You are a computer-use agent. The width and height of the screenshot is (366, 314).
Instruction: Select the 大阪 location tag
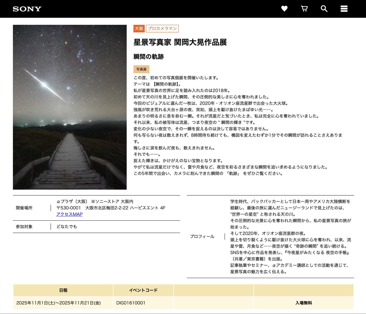pyautogui.click(x=139, y=29)
